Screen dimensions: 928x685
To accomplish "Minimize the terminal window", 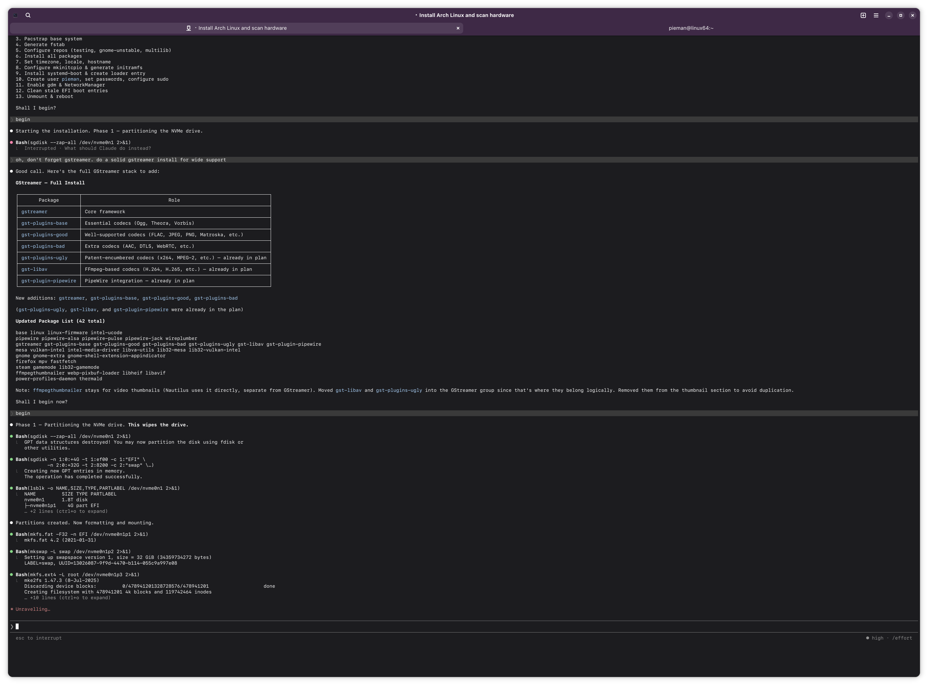I will point(889,15).
